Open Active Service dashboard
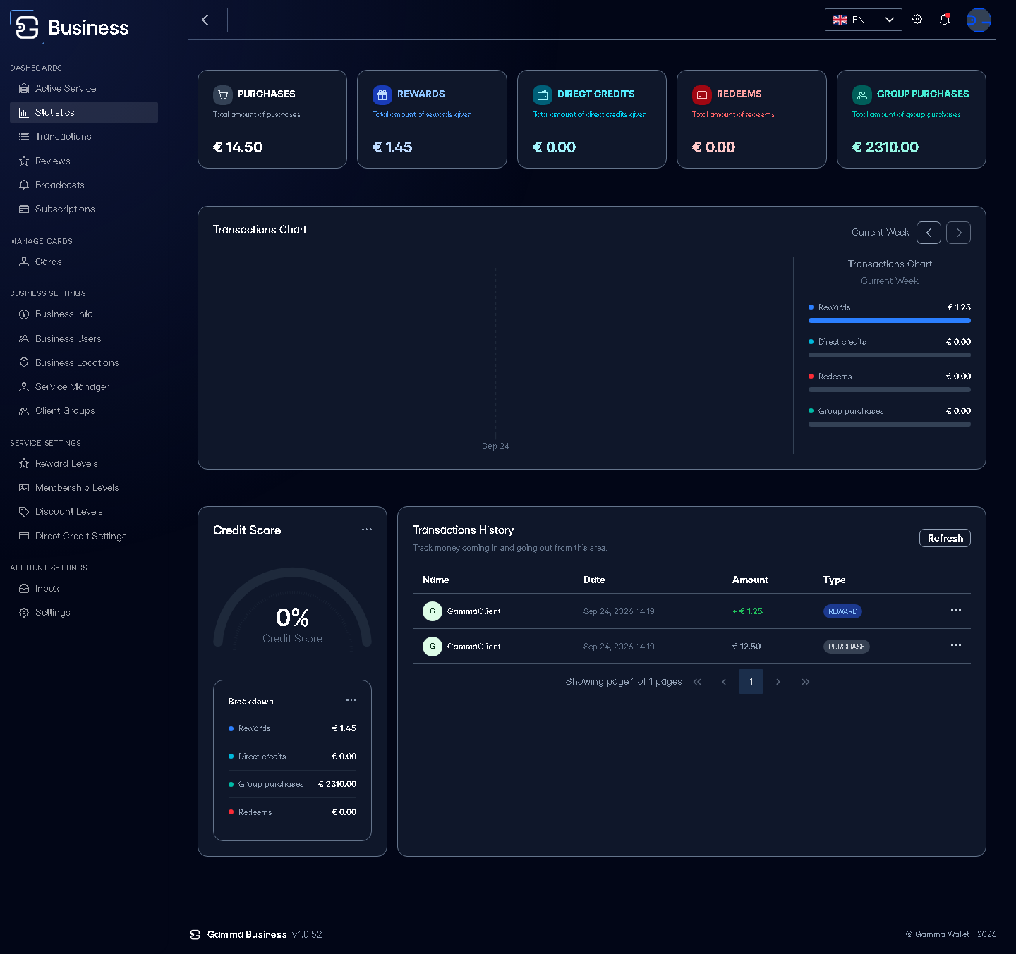The image size is (1016, 954). [84, 88]
